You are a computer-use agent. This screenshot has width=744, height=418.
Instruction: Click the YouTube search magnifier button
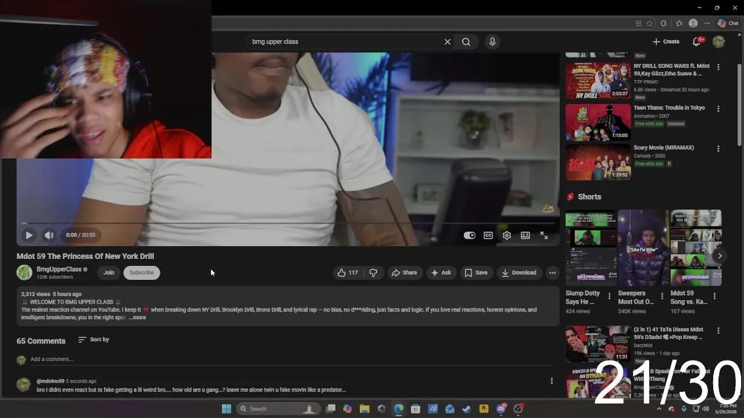click(466, 42)
